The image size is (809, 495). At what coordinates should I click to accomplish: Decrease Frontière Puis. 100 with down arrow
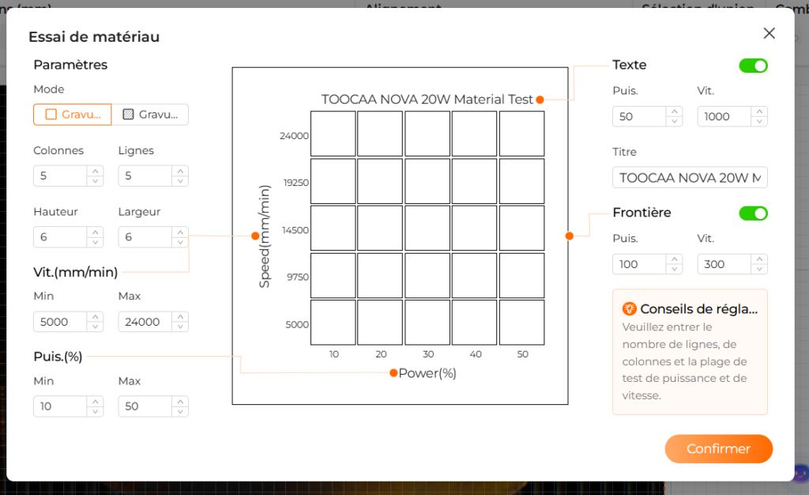click(675, 269)
